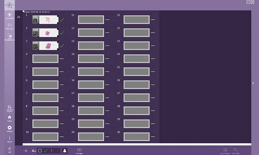Go to Home screen
The height and width of the screenshot is (155, 259).
point(9,117)
